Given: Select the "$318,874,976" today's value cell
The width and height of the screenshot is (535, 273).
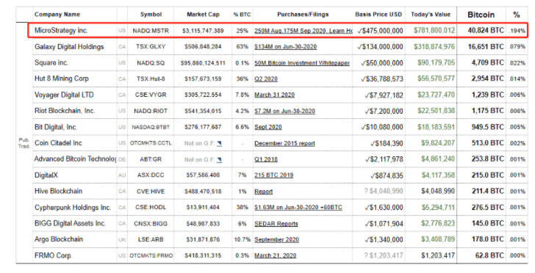Looking at the screenshot, I should pos(434,47).
